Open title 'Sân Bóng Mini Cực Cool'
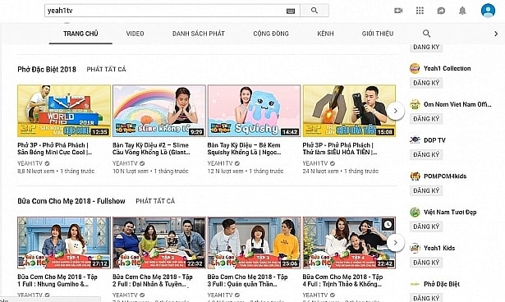Screen dimensions: 505x302 click(55, 149)
